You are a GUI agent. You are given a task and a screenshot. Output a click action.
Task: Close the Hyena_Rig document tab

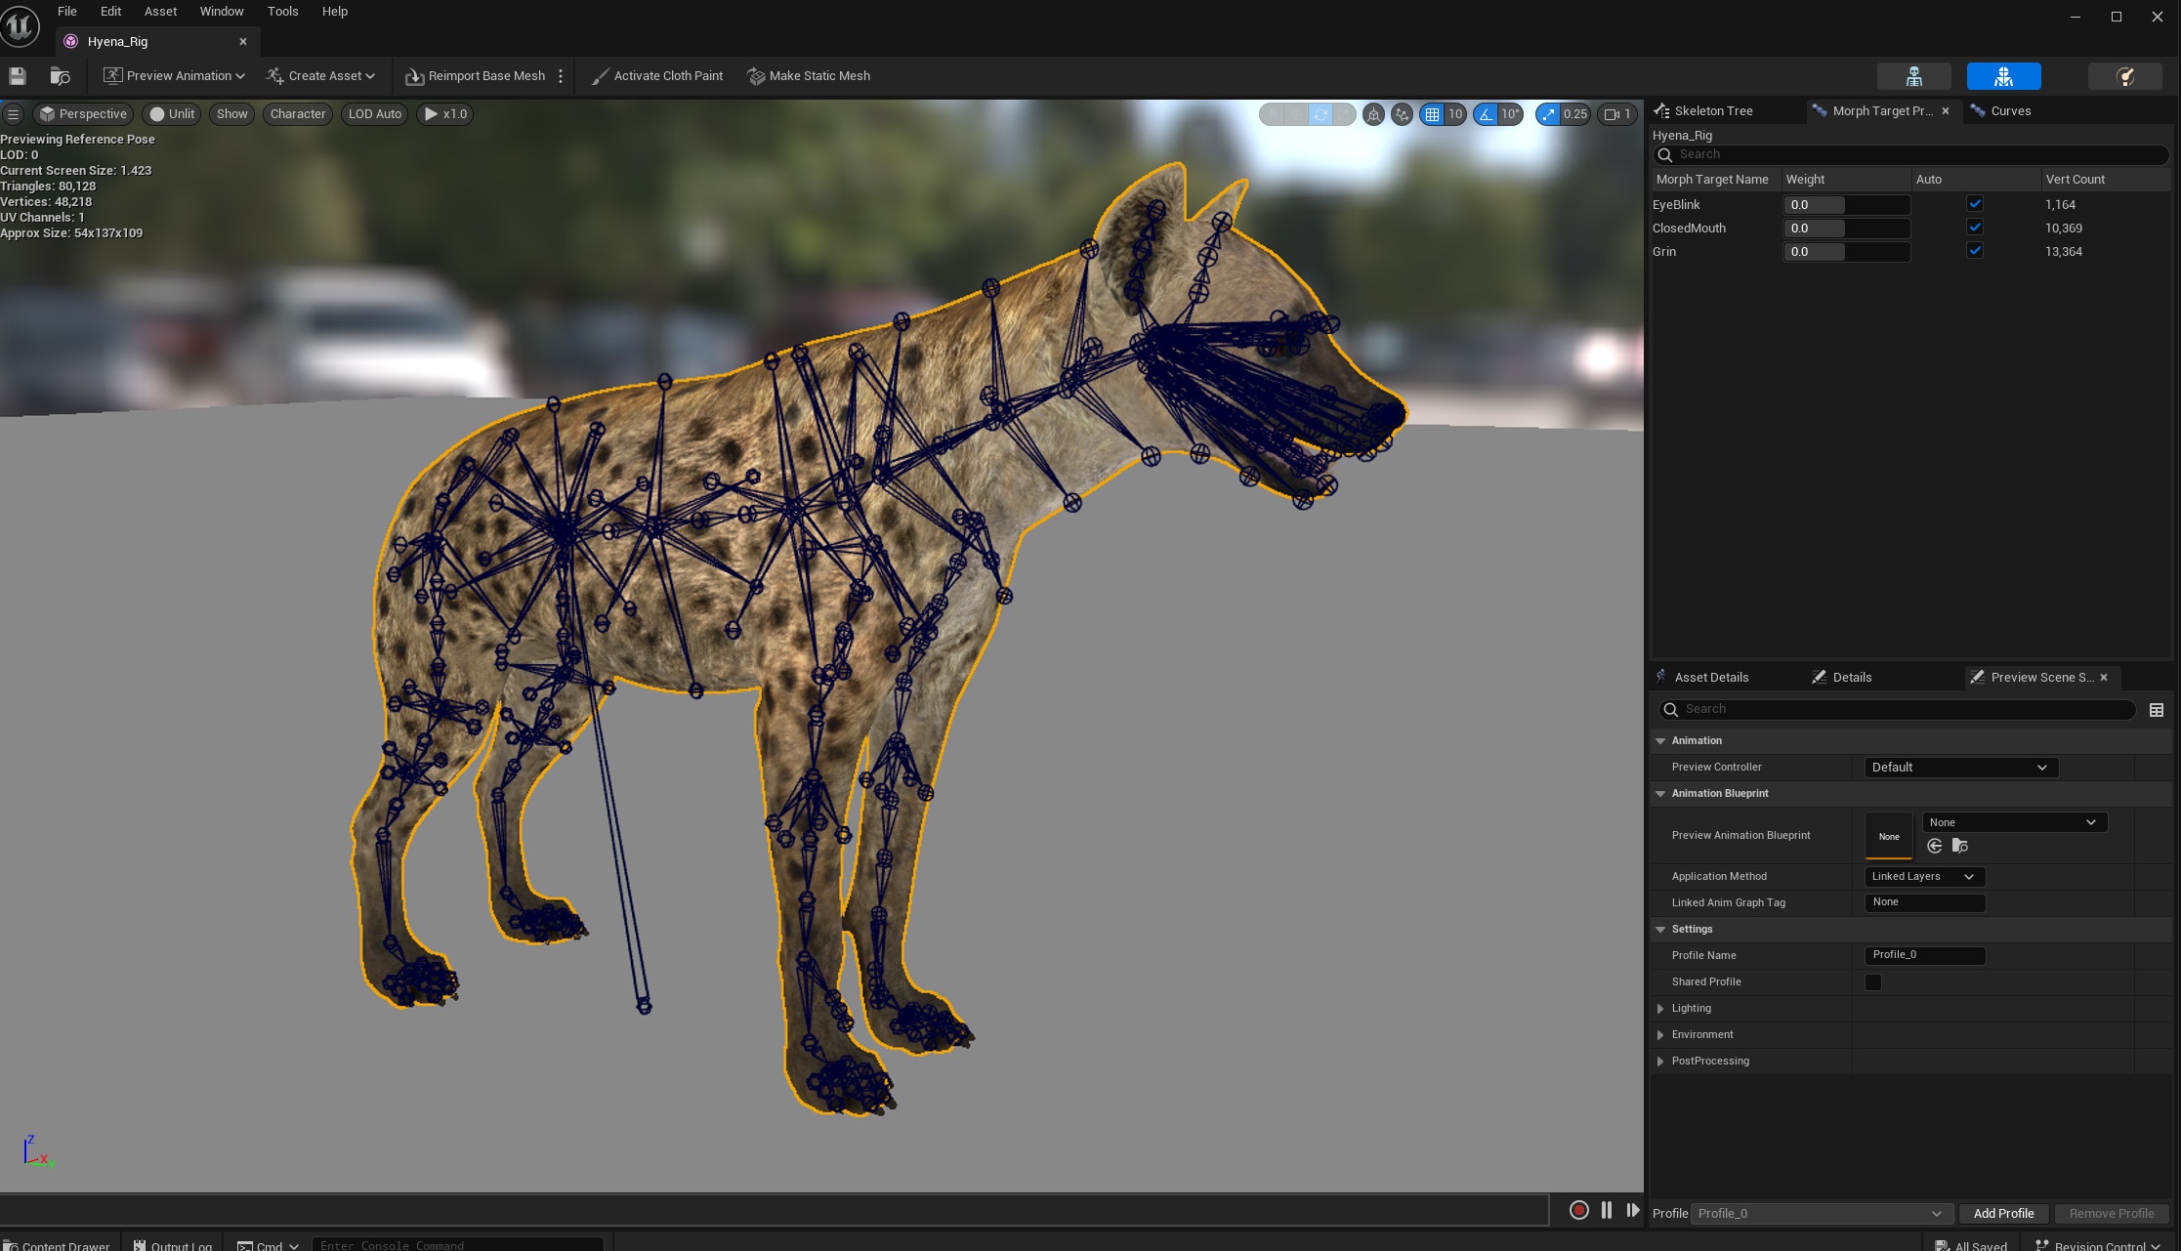coord(243,41)
